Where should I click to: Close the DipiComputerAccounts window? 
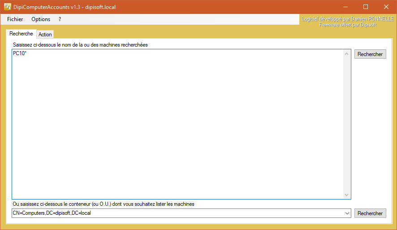pos(386,7)
